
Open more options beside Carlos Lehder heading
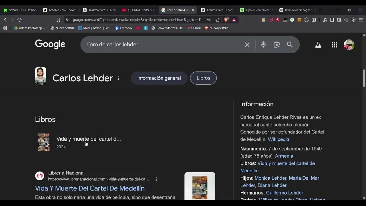(119, 78)
